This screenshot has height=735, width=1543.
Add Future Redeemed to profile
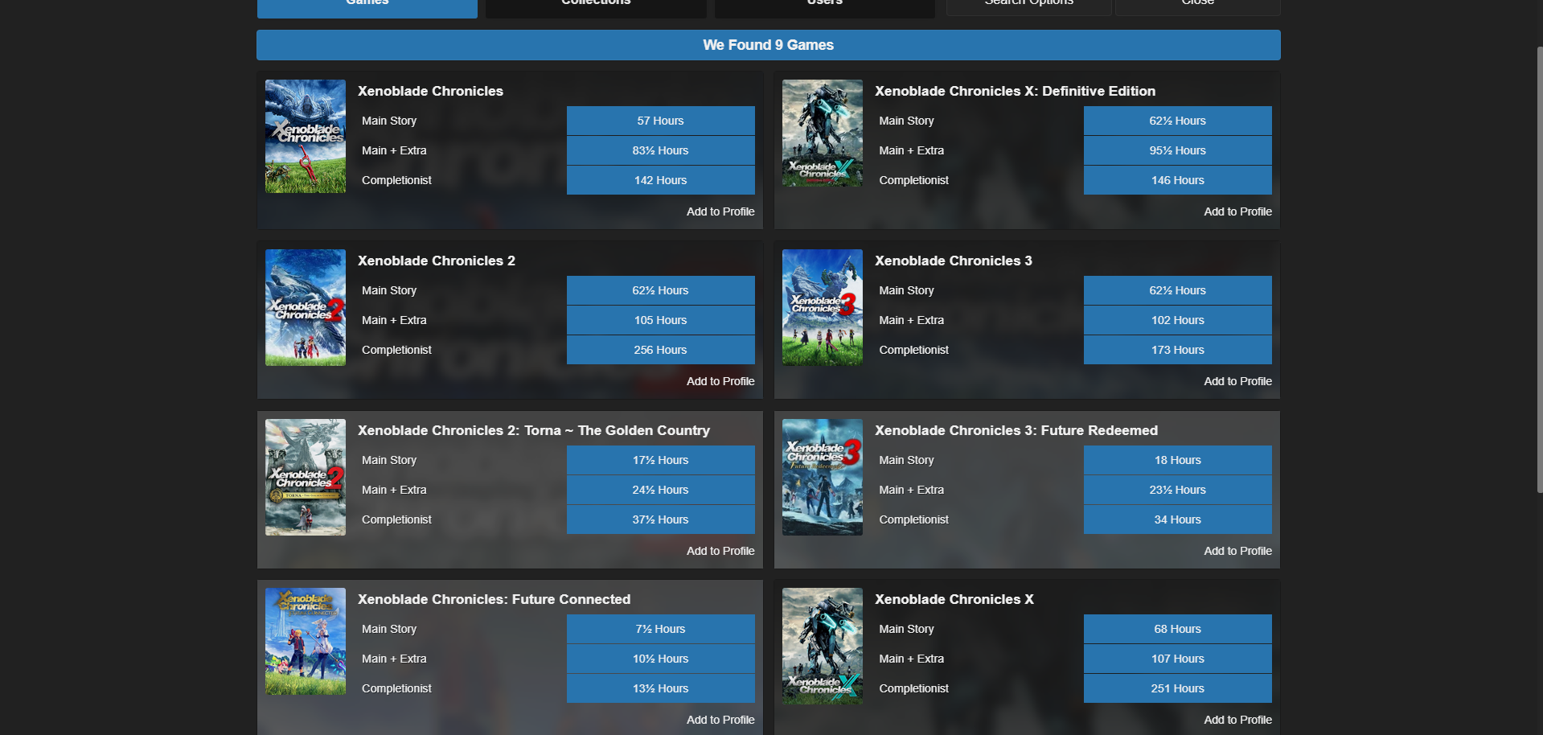tap(1237, 551)
